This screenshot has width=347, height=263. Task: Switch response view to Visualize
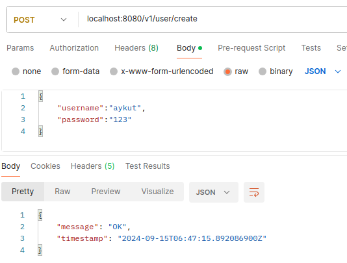(157, 192)
